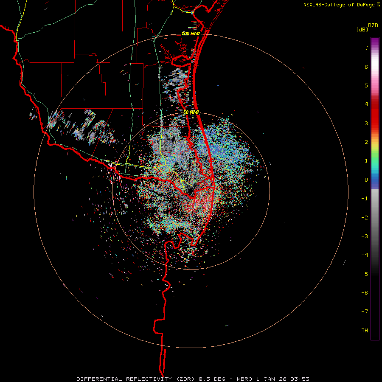Select the -5 dB scale label
Viewport: 382px width, 382px height.
coord(365,274)
